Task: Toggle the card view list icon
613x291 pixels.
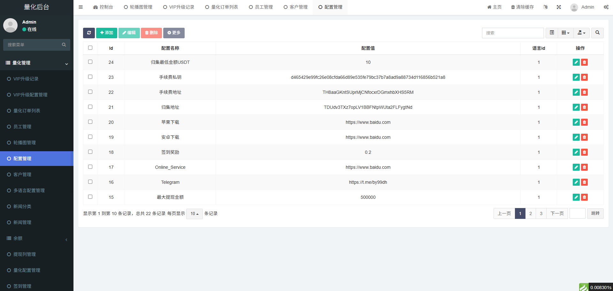Action: (x=552, y=33)
